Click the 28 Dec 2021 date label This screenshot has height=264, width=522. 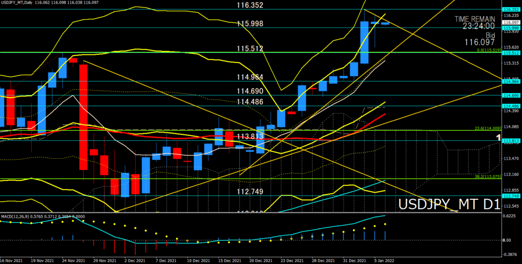coord(323,261)
